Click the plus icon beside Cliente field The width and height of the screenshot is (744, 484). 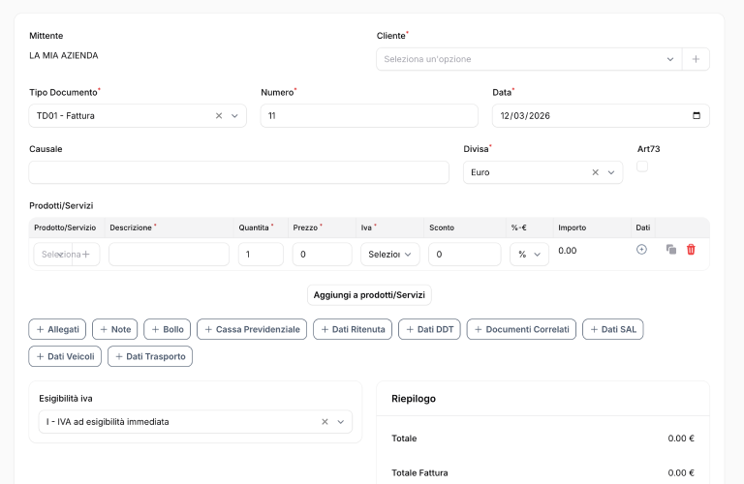click(696, 59)
